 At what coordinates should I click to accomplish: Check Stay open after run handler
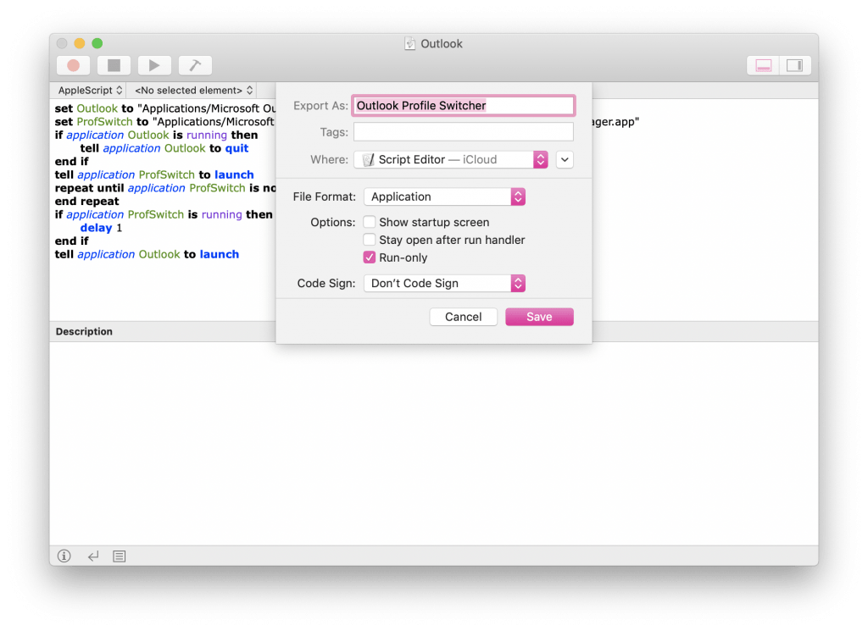tap(370, 240)
